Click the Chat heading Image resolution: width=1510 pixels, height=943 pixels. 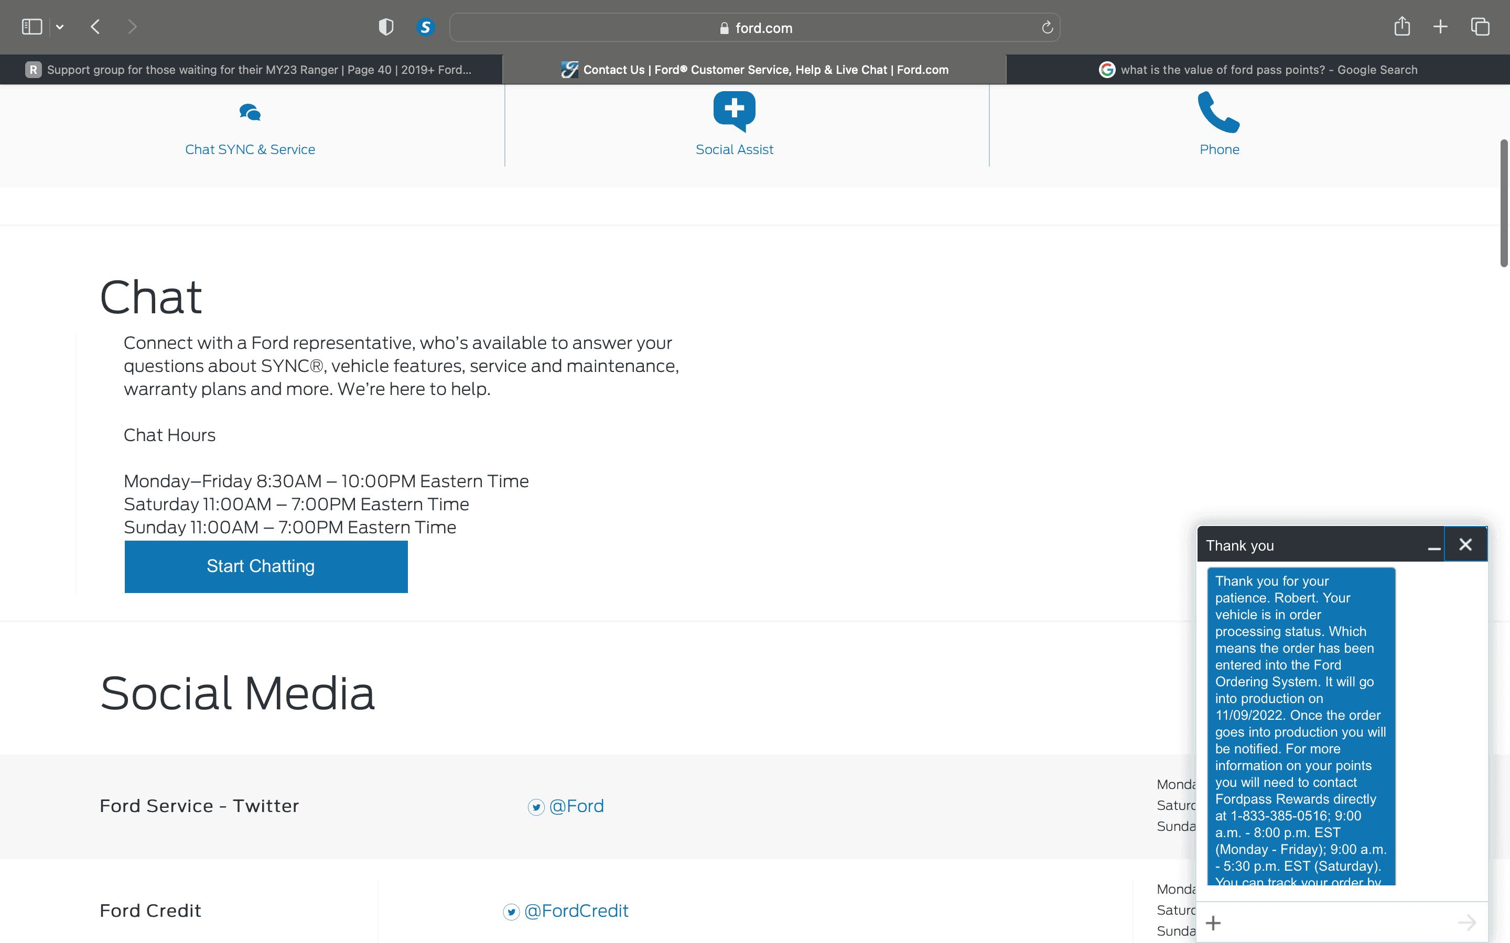pos(151,297)
